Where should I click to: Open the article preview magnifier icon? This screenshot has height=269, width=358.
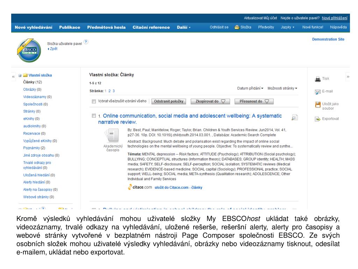tap(294, 117)
